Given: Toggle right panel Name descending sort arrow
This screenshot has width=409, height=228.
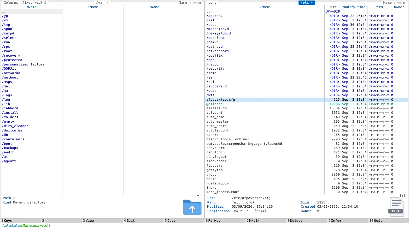Looking at the screenshot, I should (395, 3).
